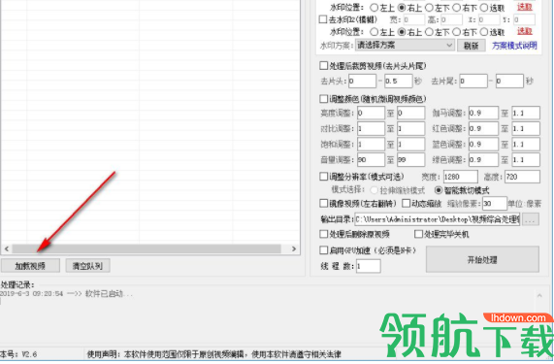Select 左上 in the 去水印2 水印位置 row
Viewport: 554px width, 364px height.
(374, 32)
